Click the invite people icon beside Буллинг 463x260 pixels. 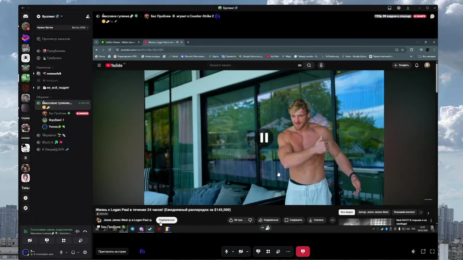88,17
